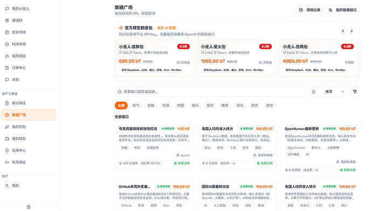Open 知识商店 sidebar entry

click(x=29, y=103)
